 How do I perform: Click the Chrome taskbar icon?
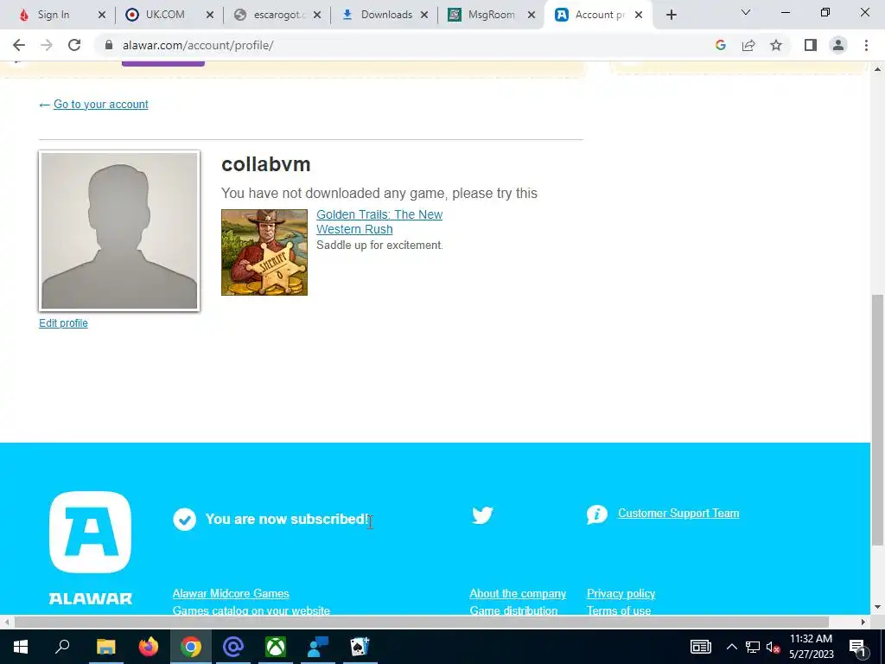tap(191, 647)
